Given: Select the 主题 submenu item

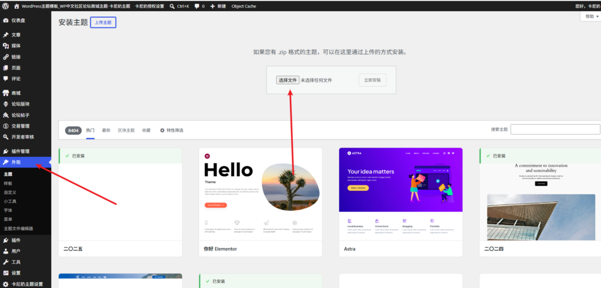Looking at the screenshot, I should (8, 174).
